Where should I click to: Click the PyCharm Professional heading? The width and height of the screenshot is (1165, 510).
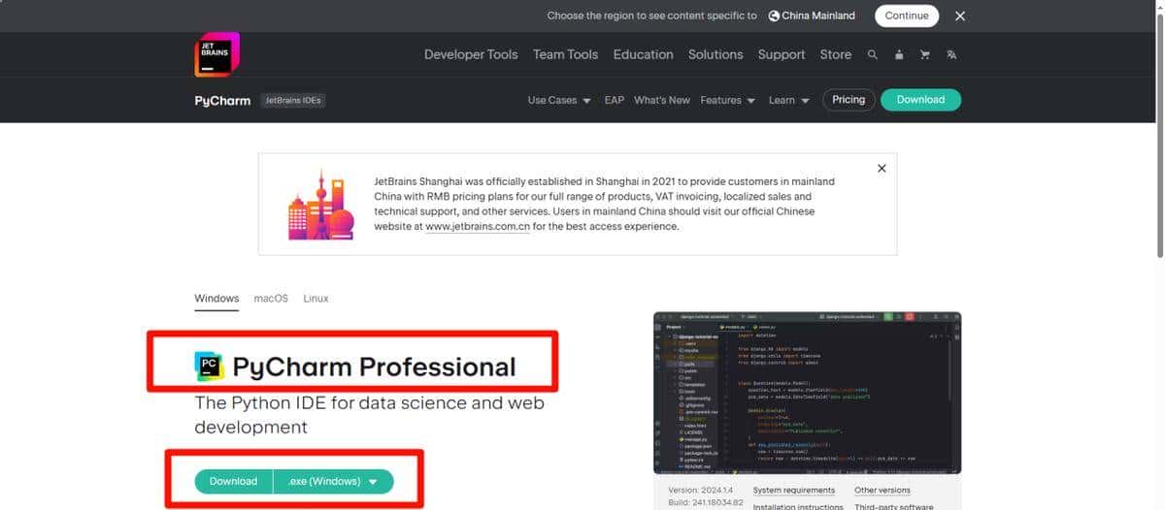374,367
